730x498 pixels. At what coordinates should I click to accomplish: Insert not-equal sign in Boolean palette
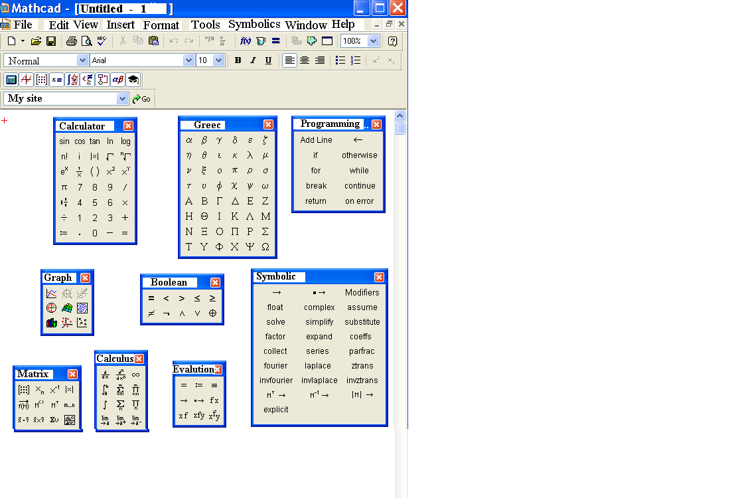151,313
